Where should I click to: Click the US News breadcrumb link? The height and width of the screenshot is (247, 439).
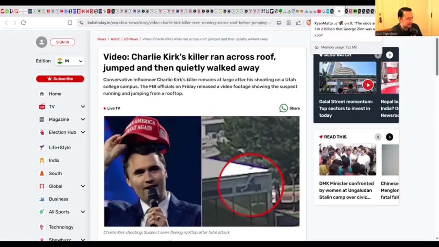pyautogui.click(x=131, y=39)
